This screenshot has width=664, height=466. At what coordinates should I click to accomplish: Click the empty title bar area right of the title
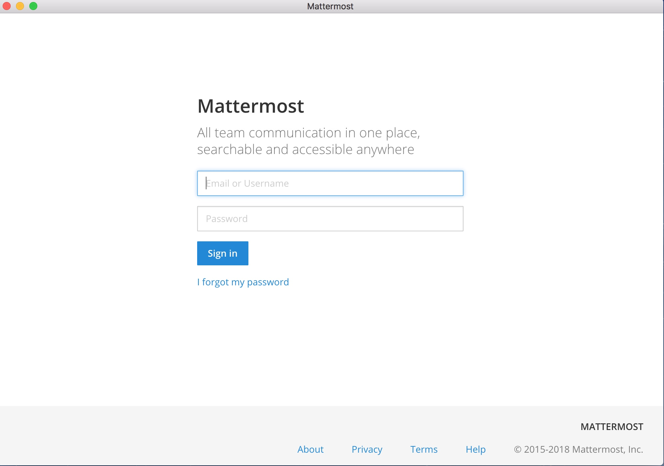(x=499, y=6)
